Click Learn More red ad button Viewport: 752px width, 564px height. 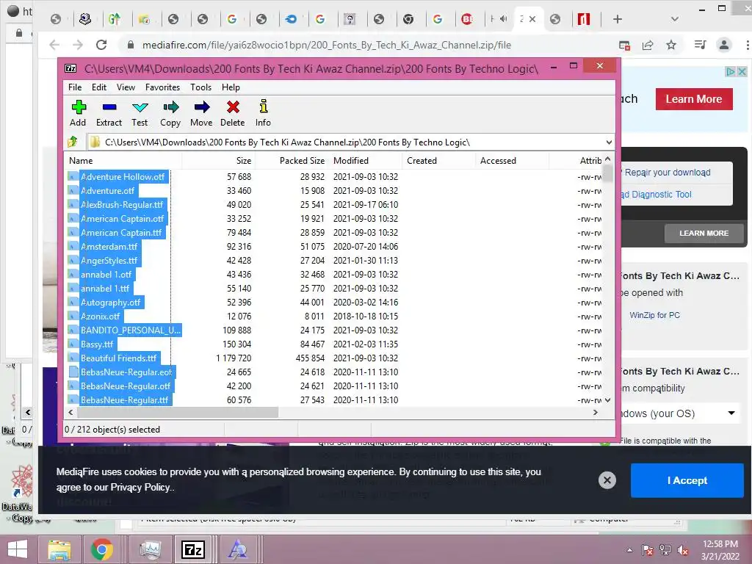point(693,99)
